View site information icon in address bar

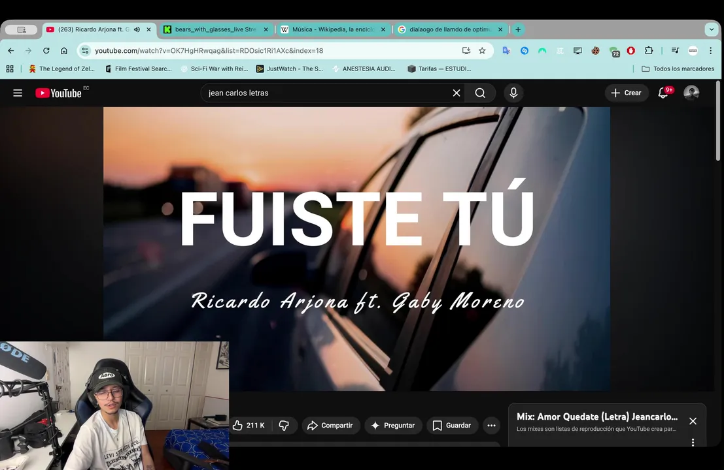(85, 51)
